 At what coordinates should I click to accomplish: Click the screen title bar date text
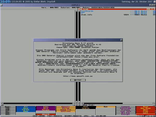pos(137,2)
